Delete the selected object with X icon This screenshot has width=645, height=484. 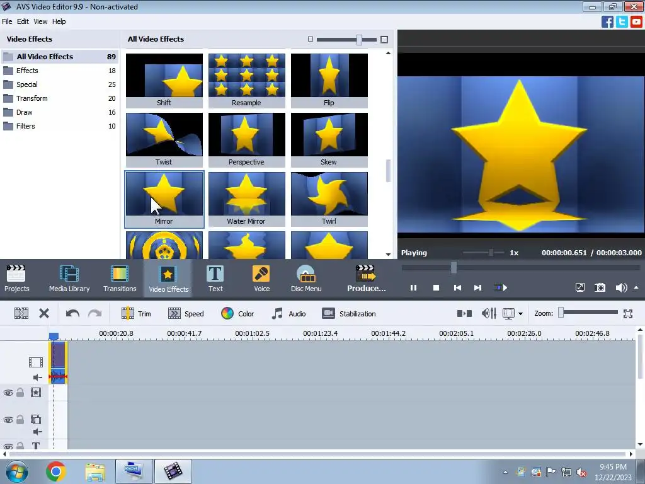[44, 314]
